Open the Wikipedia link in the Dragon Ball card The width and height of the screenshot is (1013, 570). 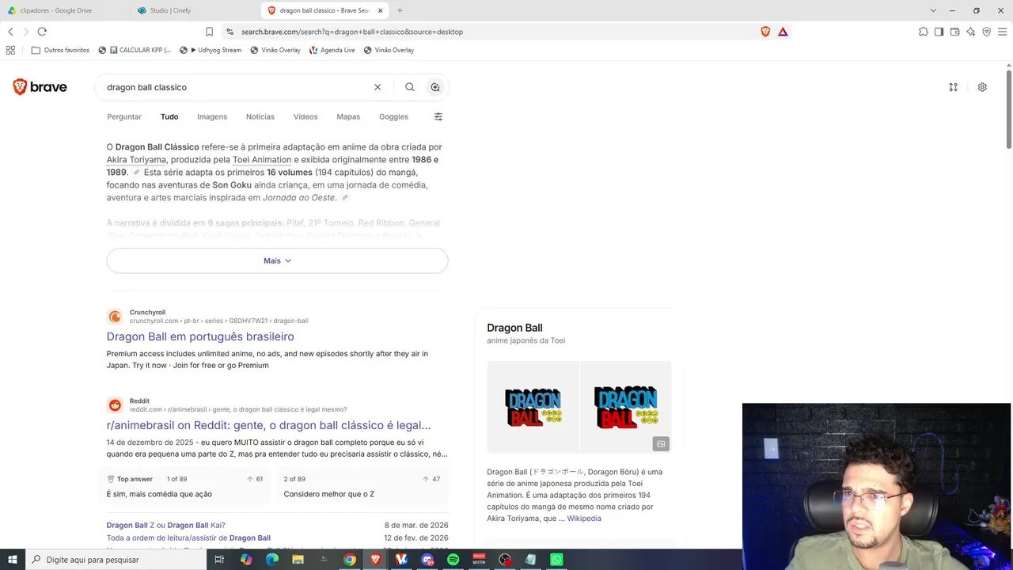coord(584,519)
